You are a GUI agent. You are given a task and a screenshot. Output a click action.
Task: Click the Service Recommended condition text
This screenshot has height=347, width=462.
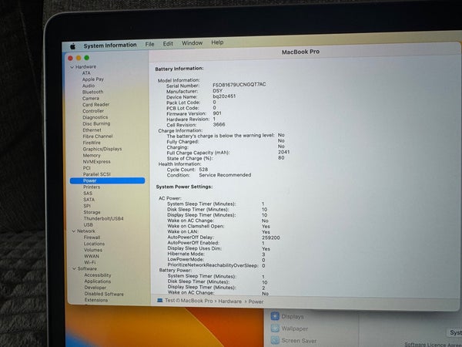click(x=225, y=175)
